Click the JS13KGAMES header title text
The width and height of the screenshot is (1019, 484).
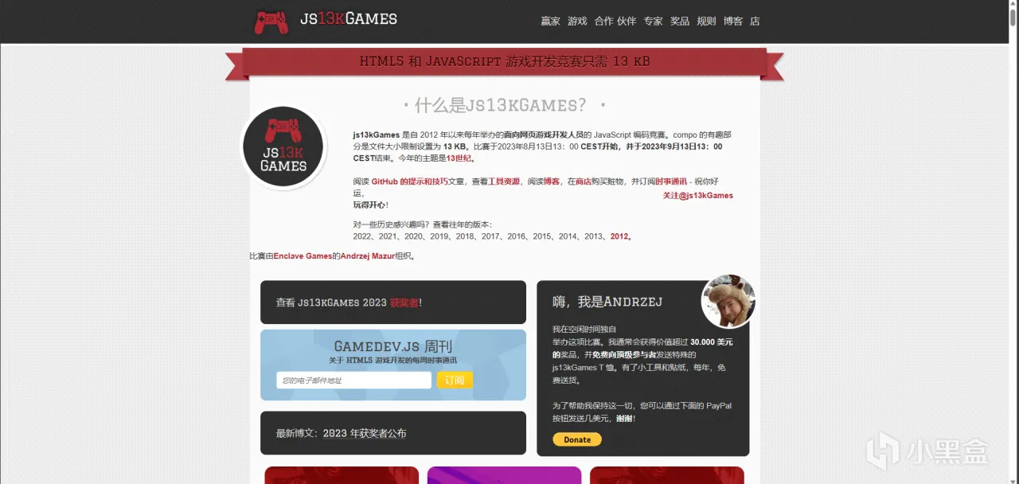tap(349, 19)
